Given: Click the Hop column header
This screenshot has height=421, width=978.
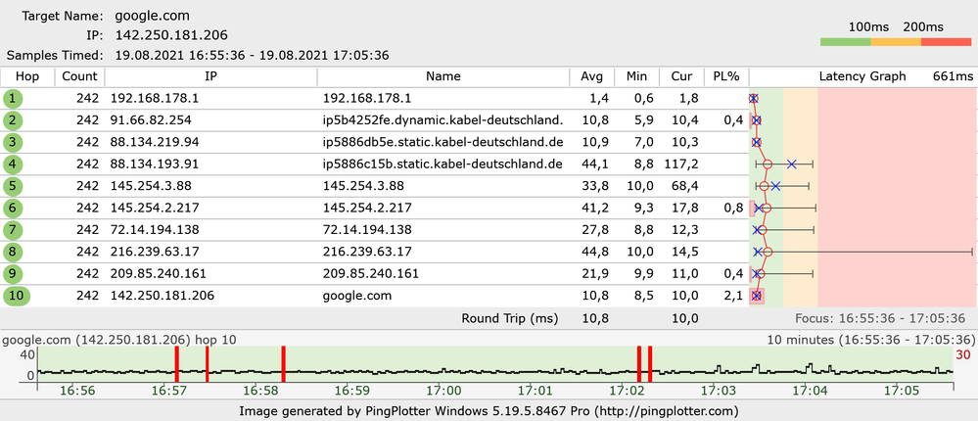Looking at the screenshot, I should coord(26,76).
